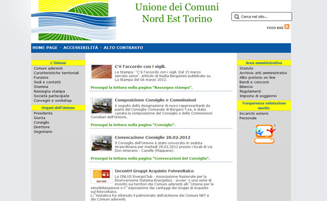Open the FEED RSS link
The image size is (327, 201).
(x=275, y=28)
